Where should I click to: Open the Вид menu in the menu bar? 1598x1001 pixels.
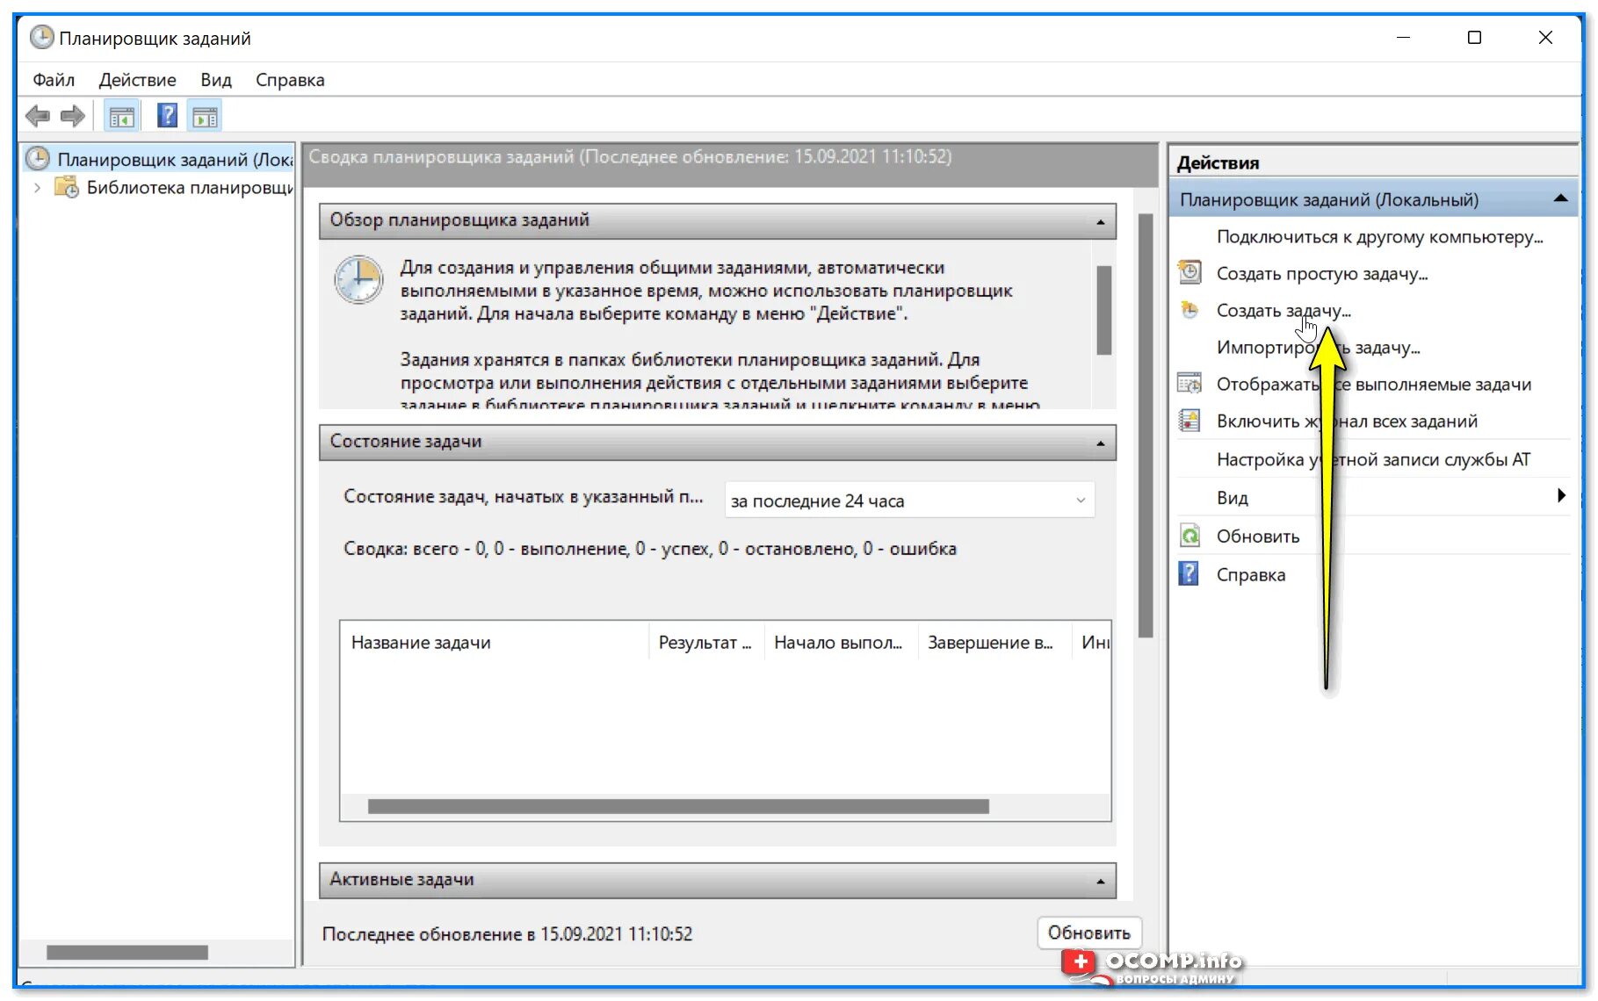click(x=216, y=80)
